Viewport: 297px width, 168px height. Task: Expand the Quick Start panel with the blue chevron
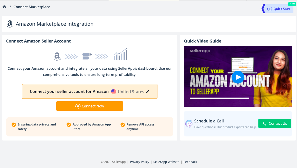[x=263, y=9]
